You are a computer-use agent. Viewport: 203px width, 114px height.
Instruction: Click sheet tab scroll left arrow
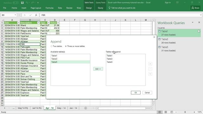5,108
